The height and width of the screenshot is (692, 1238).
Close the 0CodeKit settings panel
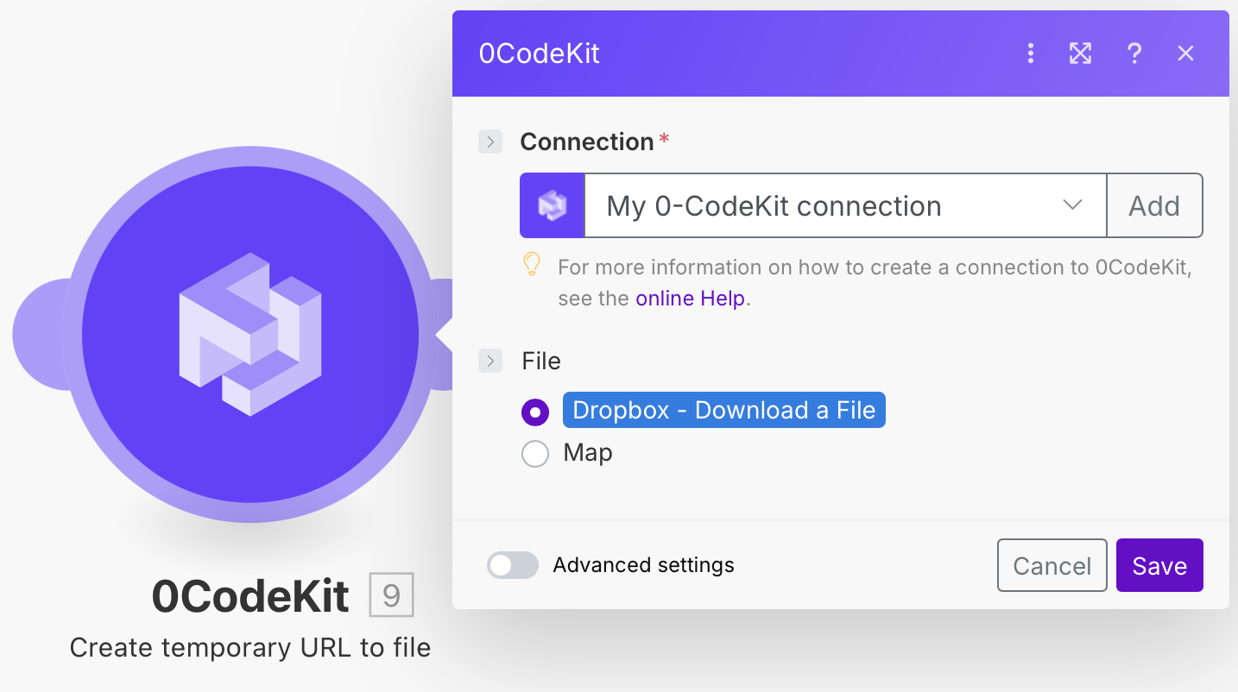click(x=1185, y=53)
